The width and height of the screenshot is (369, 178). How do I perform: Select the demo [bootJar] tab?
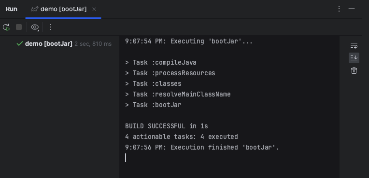tap(63, 9)
